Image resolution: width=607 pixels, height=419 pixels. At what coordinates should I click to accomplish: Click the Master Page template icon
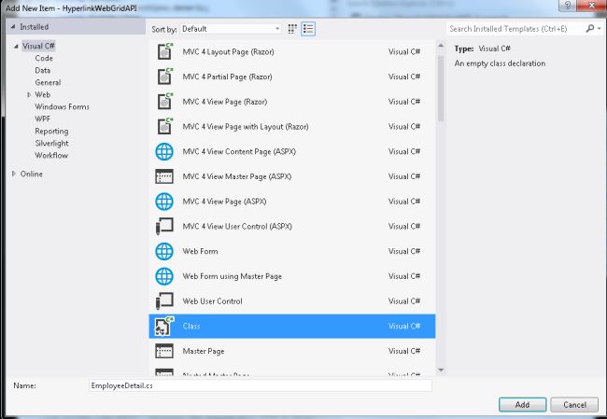(x=164, y=351)
